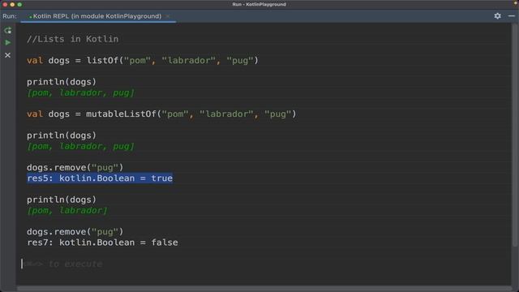Screen dimensions: 519x292
Task: Click the highlighted "res5: kotlin.Boolean = true" line
Action: [100, 178]
